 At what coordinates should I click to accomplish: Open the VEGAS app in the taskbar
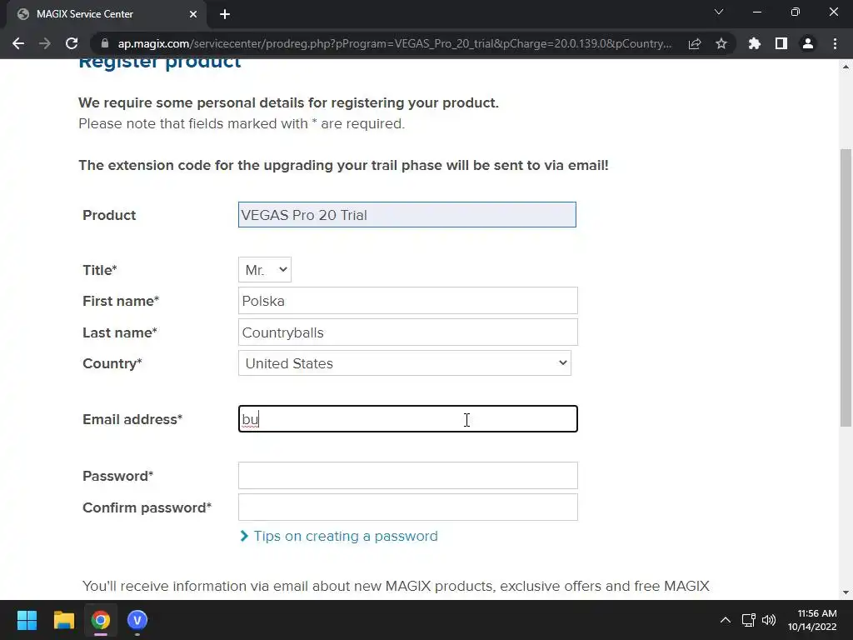(x=137, y=620)
